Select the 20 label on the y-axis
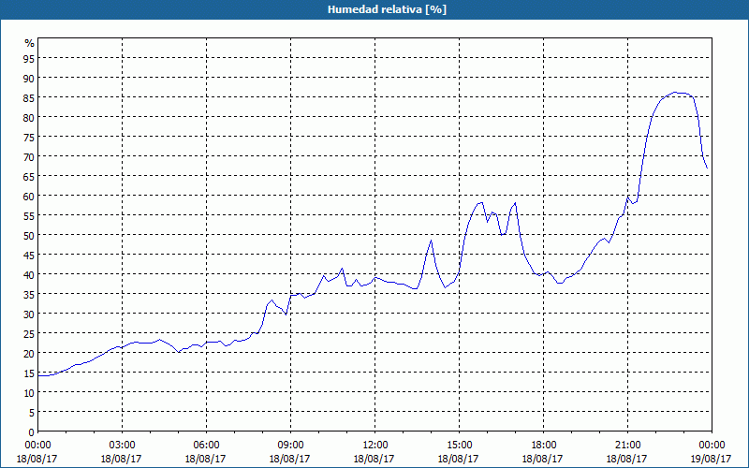 pos(30,354)
